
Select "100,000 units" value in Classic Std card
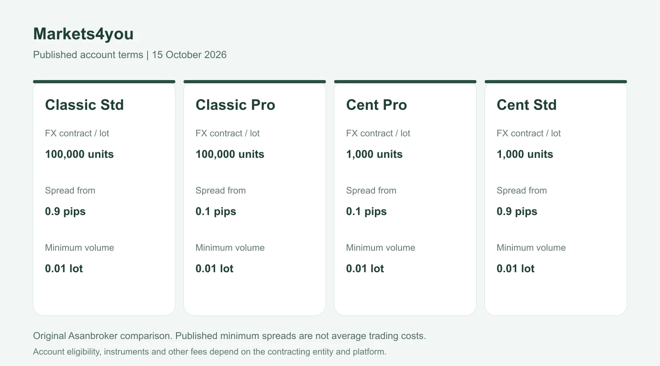(79, 154)
